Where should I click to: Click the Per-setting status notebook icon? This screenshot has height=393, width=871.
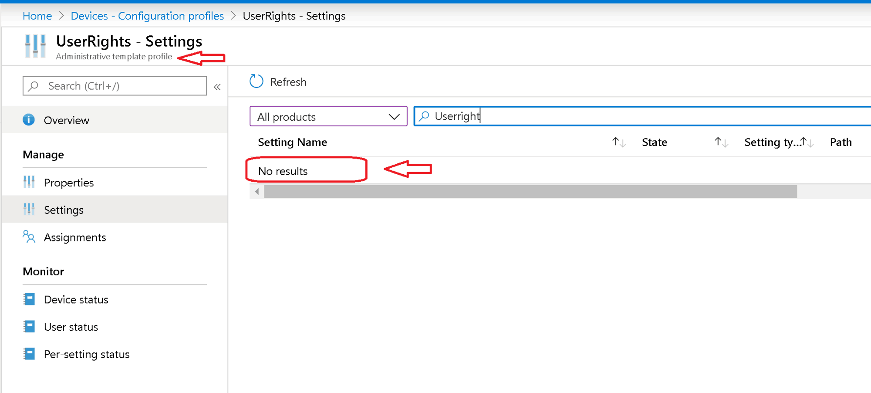[29, 354]
